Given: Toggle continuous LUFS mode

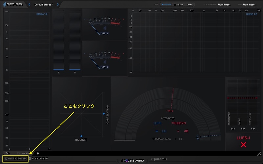Looking at the screenshot, I should (x=179, y=5).
